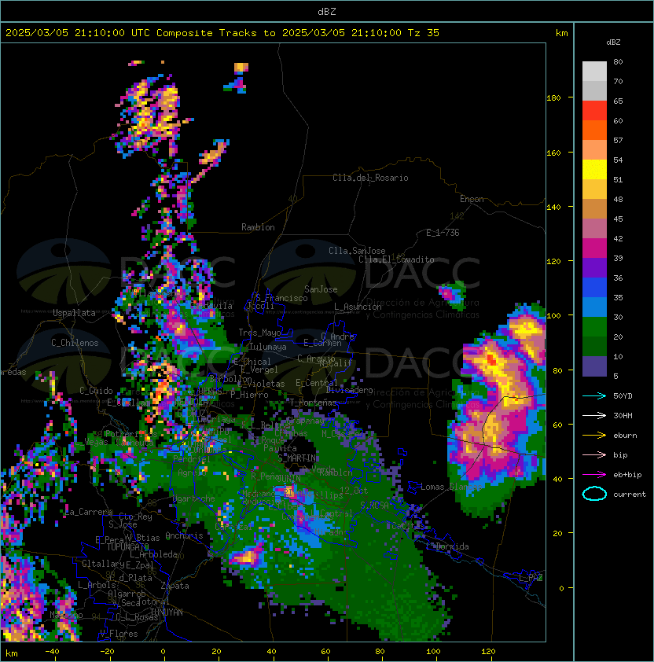This screenshot has width=654, height=662.
Task: Click the Cto_Rey place label
Action: click(135, 517)
